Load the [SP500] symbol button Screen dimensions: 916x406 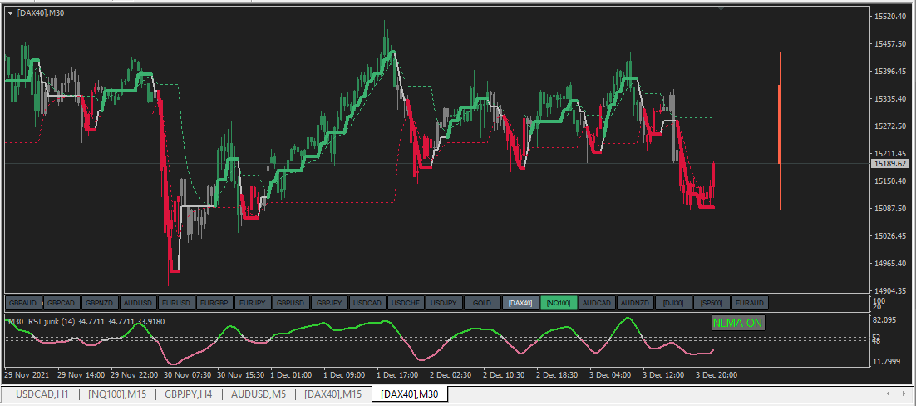pos(712,303)
